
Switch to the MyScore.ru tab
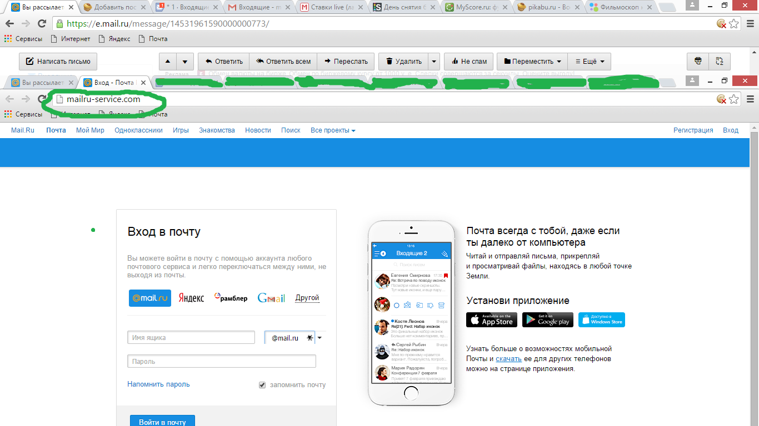(475, 7)
